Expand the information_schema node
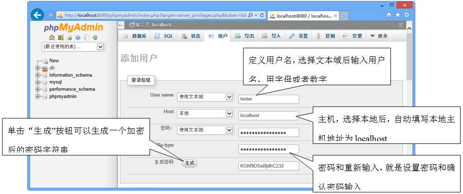The height and width of the screenshot is (194, 463). pos(37,75)
